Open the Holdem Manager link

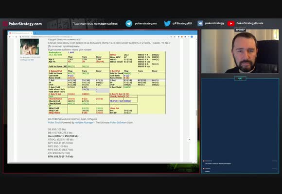(84, 122)
